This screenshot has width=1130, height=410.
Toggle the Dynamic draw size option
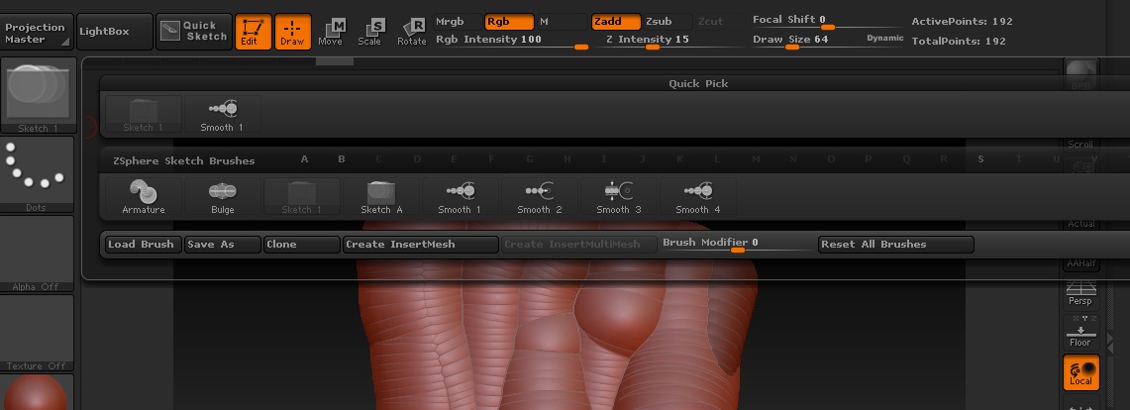pos(884,39)
